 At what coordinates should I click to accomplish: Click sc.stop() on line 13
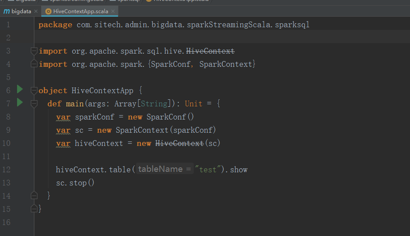tap(75, 183)
